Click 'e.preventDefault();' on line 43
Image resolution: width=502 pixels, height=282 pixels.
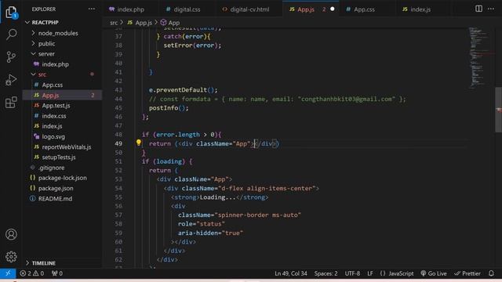(x=183, y=90)
